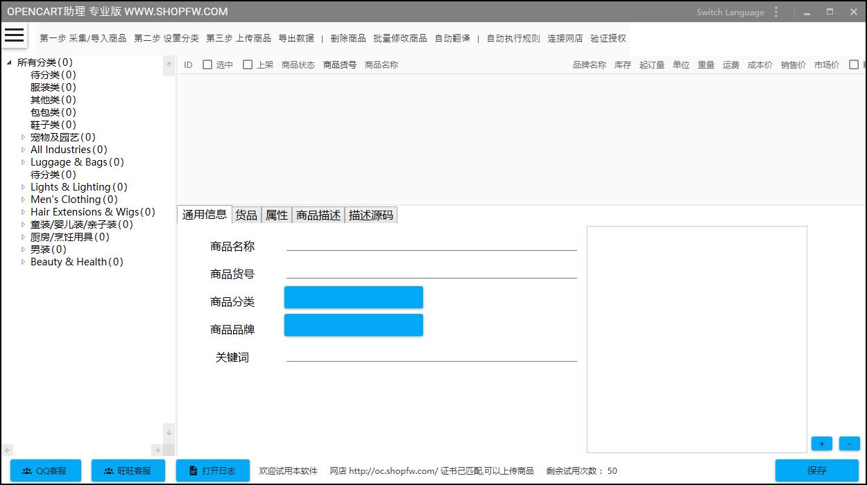Image resolution: width=867 pixels, height=485 pixels.
Task: Expand the Beauty & Health category
Action: 23,261
